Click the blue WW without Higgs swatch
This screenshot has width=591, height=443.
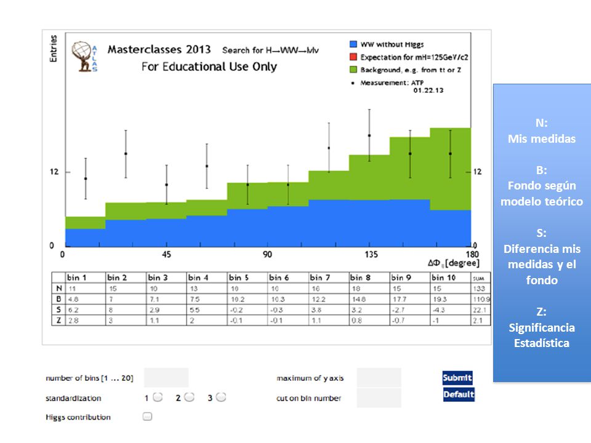point(353,44)
